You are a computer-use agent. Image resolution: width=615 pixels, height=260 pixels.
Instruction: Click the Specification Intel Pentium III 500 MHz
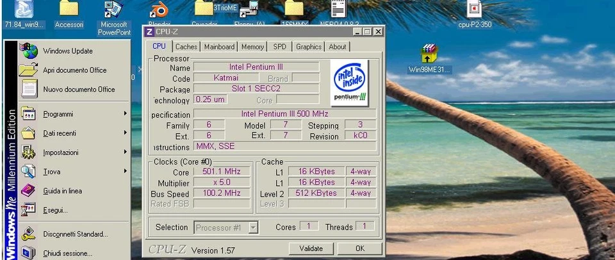(284, 114)
